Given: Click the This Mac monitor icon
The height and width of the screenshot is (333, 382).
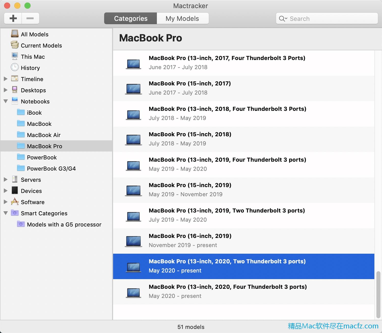Looking at the screenshot, I should click(15, 56).
